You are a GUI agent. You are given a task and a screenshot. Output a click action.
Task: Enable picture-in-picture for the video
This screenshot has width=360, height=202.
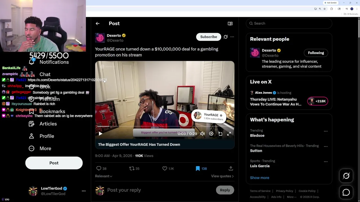[220, 134]
